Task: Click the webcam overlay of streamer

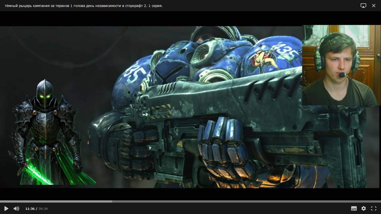Action: pyautogui.click(x=341, y=65)
